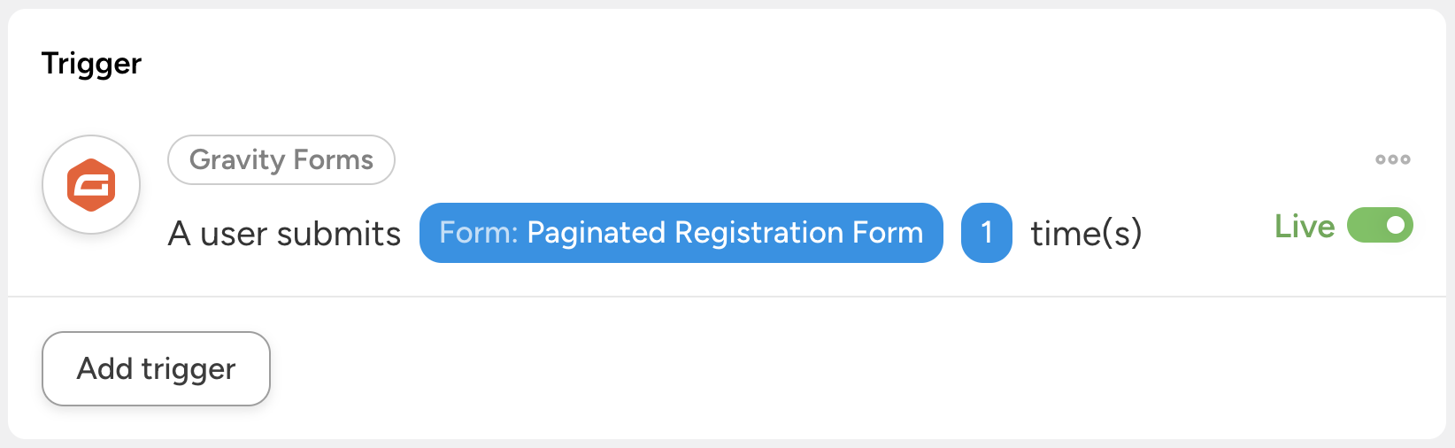Edit the number of times token
This screenshot has width=1455, height=448.
pos(986,233)
